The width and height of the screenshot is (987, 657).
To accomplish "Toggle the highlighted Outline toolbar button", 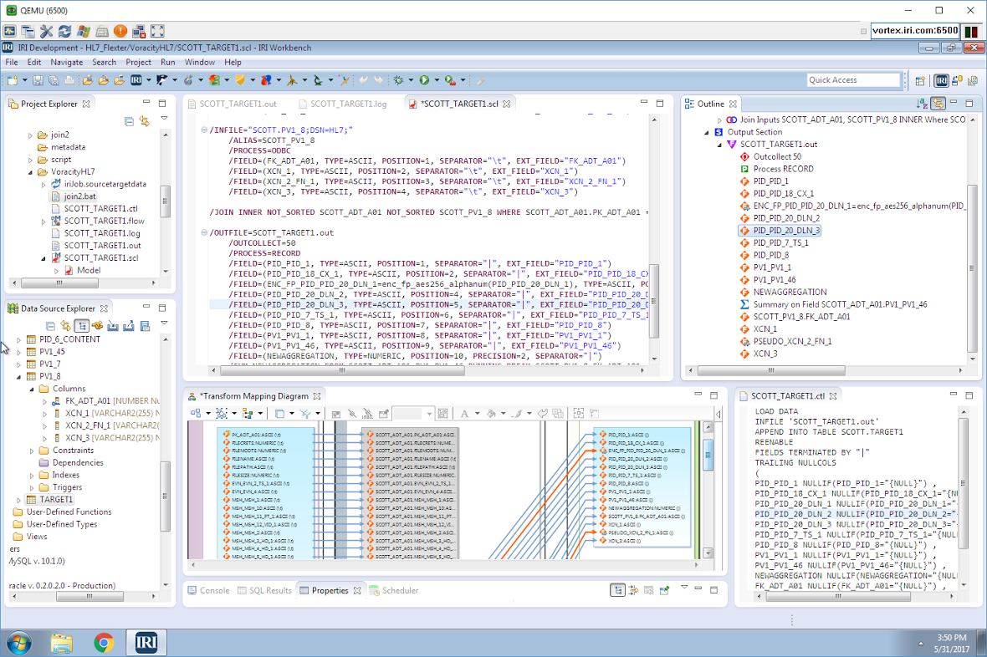I will 938,104.
